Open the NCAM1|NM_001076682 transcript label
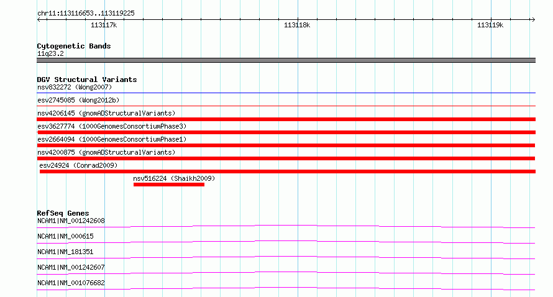Viewport: 553px width, 297px height. click(x=71, y=283)
